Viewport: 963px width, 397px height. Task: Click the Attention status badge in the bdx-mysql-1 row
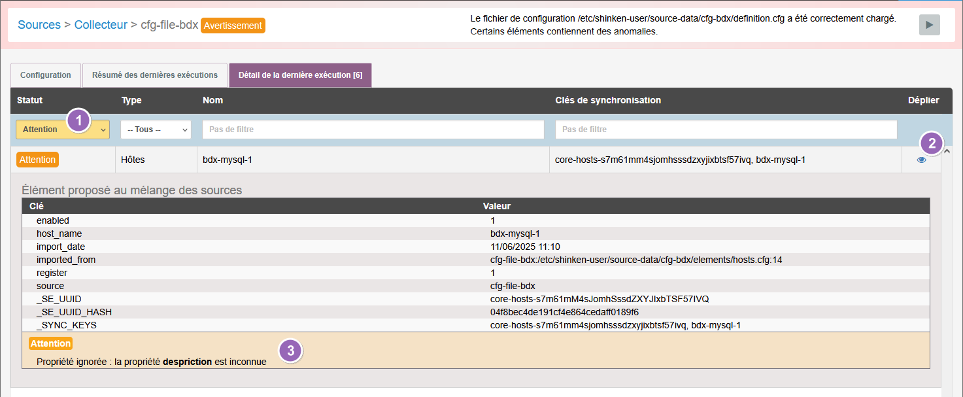pyautogui.click(x=37, y=160)
